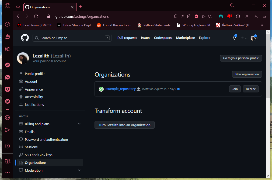Image resolution: width=272 pixels, height=180 pixels.
Task: Open Notifications settings in sidebar
Action: click(x=34, y=105)
